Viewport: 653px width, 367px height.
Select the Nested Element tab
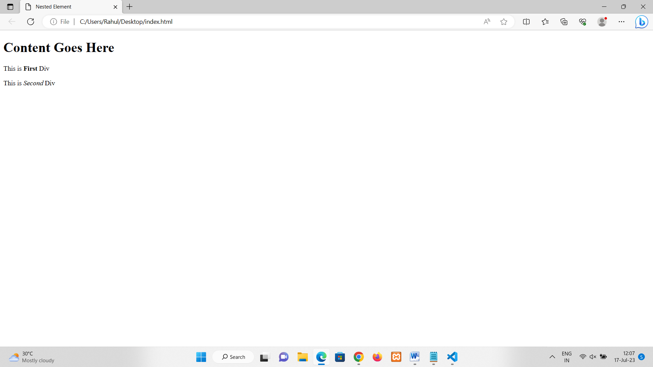[x=68, y=7]
